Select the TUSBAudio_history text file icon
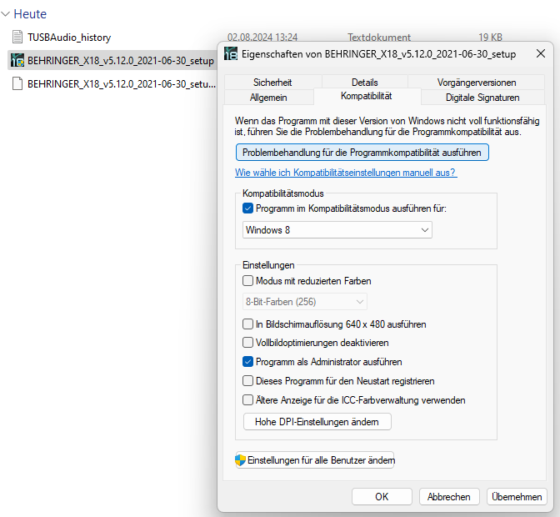560x517 pixels. [17, 37]
